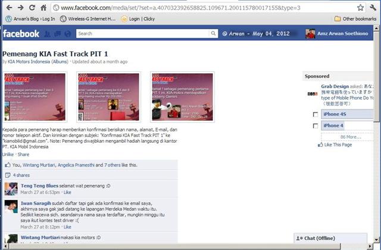This screenshot has width=381, height=250.
Task: Click the vertical scrollbar down arrow
Action: tap(376, 240)
